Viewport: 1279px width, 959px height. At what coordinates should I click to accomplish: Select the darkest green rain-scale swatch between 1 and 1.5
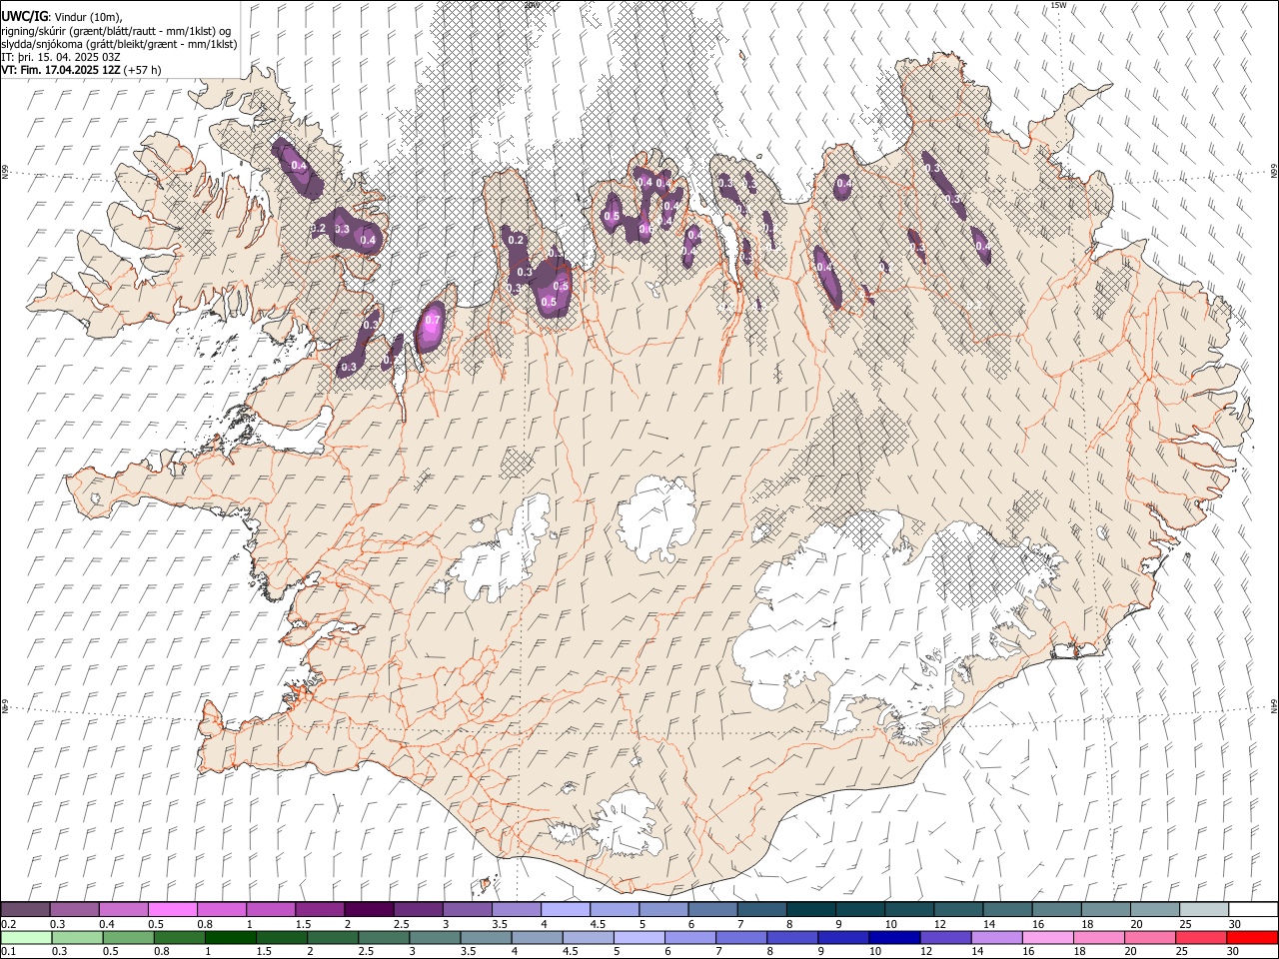click(x=231, y=938)
